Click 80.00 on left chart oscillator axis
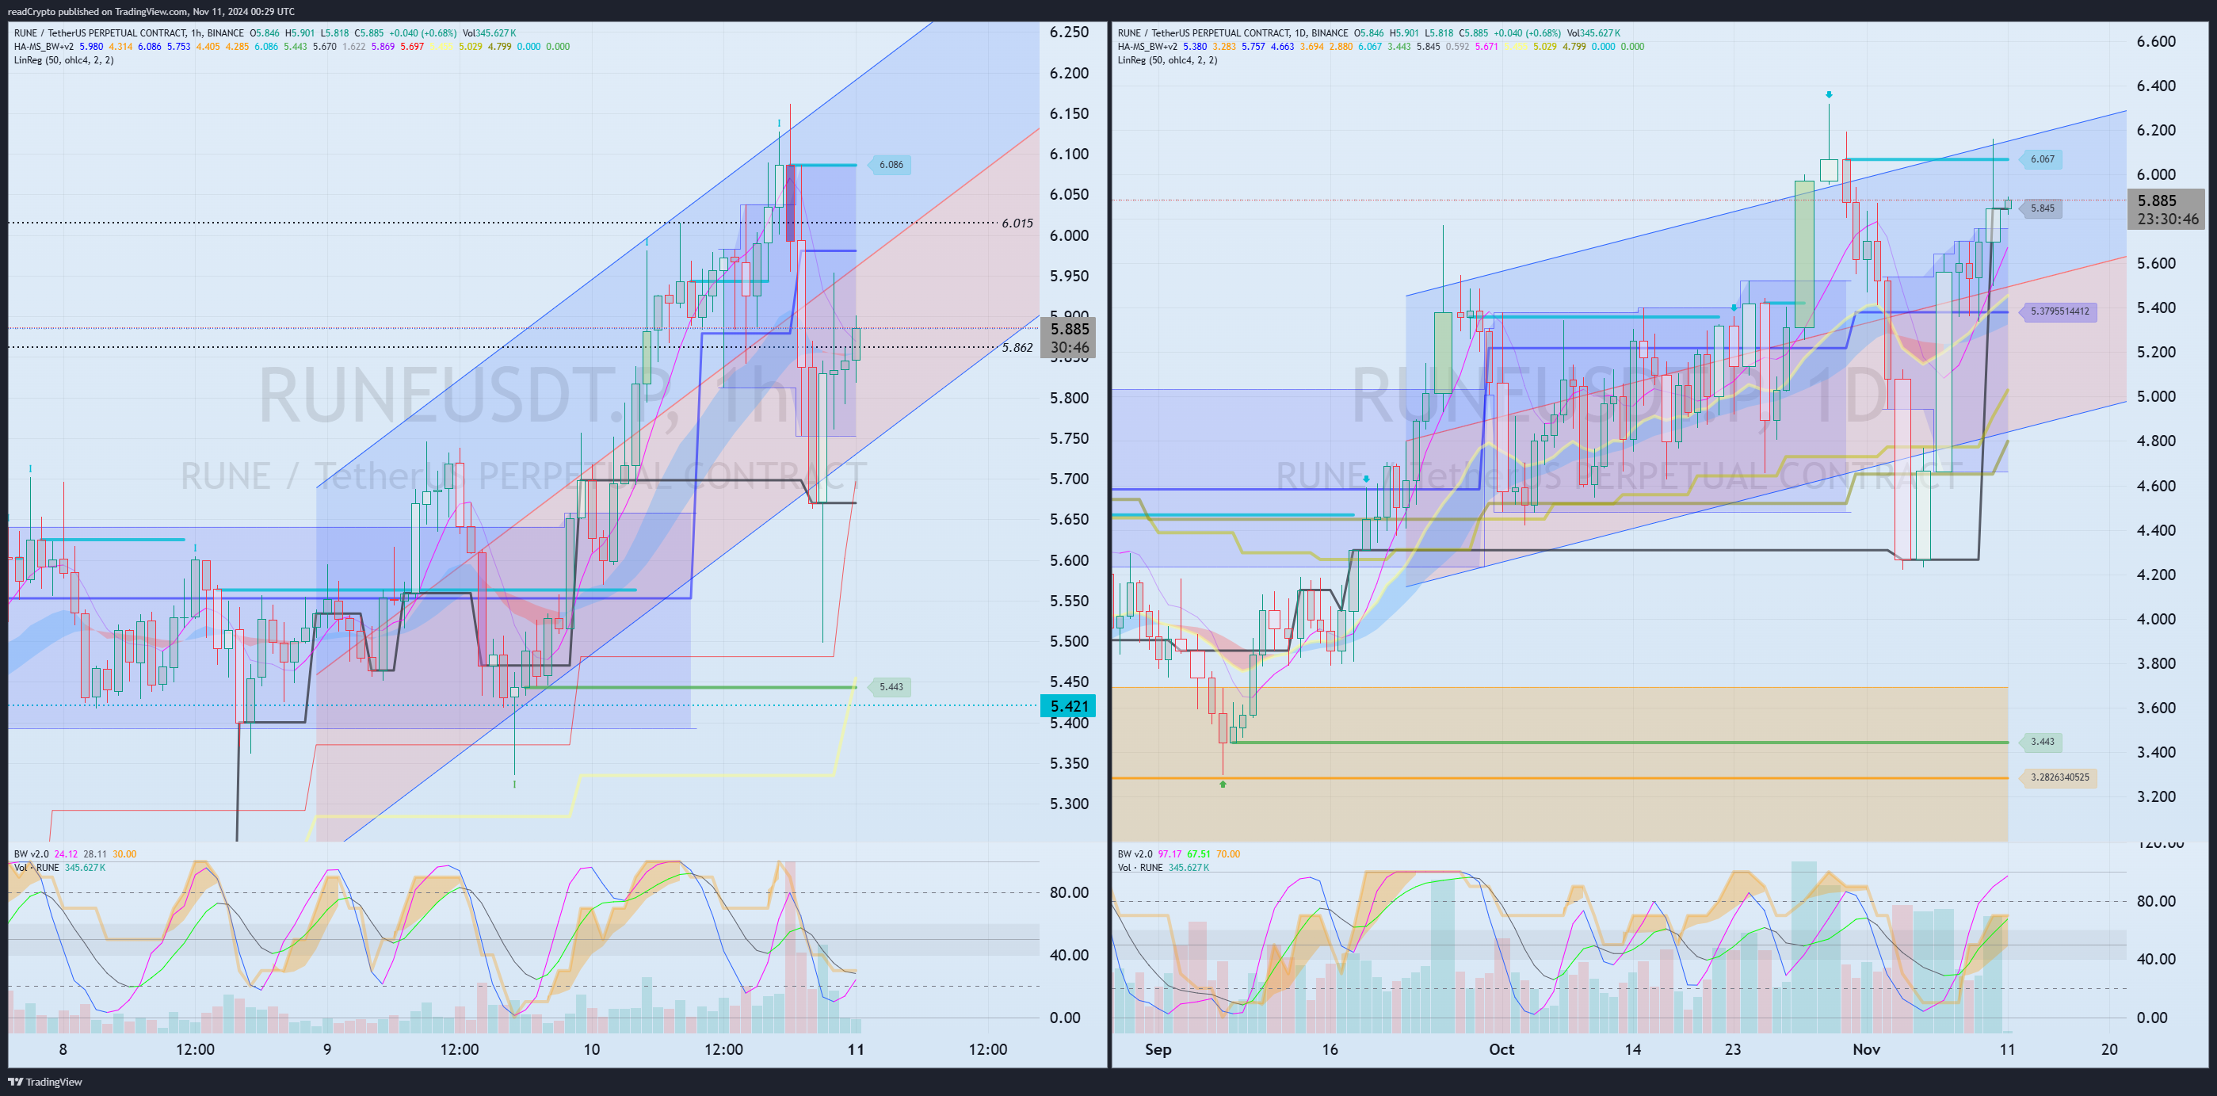2217x1096 pixels. 1069,893
